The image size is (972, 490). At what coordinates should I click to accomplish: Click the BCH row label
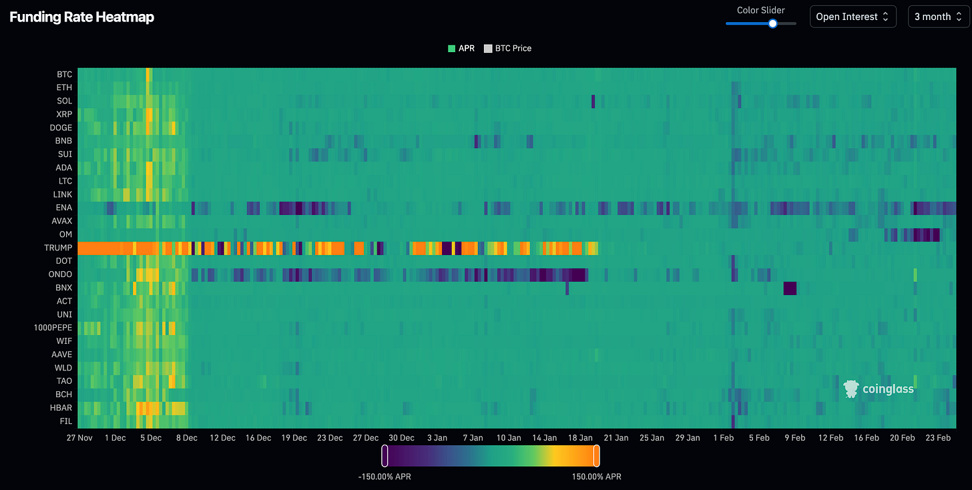tap(64, 395)
